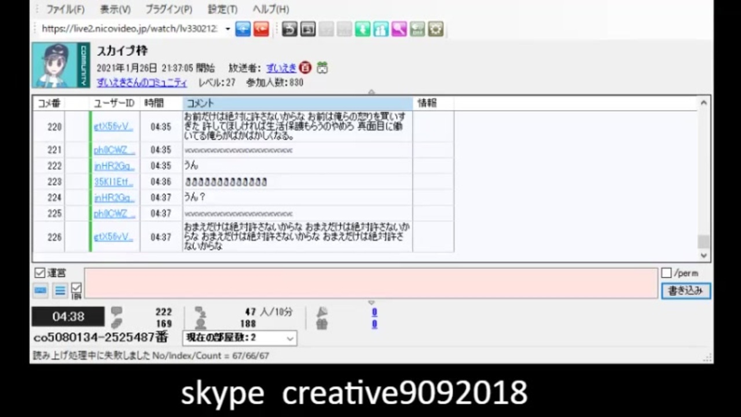Open the ずいえき broadcaster link
The width and height of the screenshot is (741, 417).
281,68
